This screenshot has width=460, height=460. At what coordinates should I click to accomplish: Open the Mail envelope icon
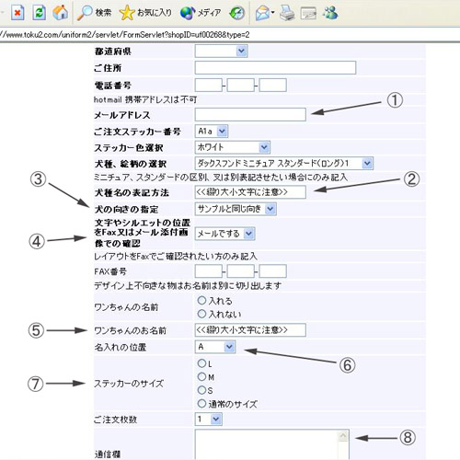point(264,13)
